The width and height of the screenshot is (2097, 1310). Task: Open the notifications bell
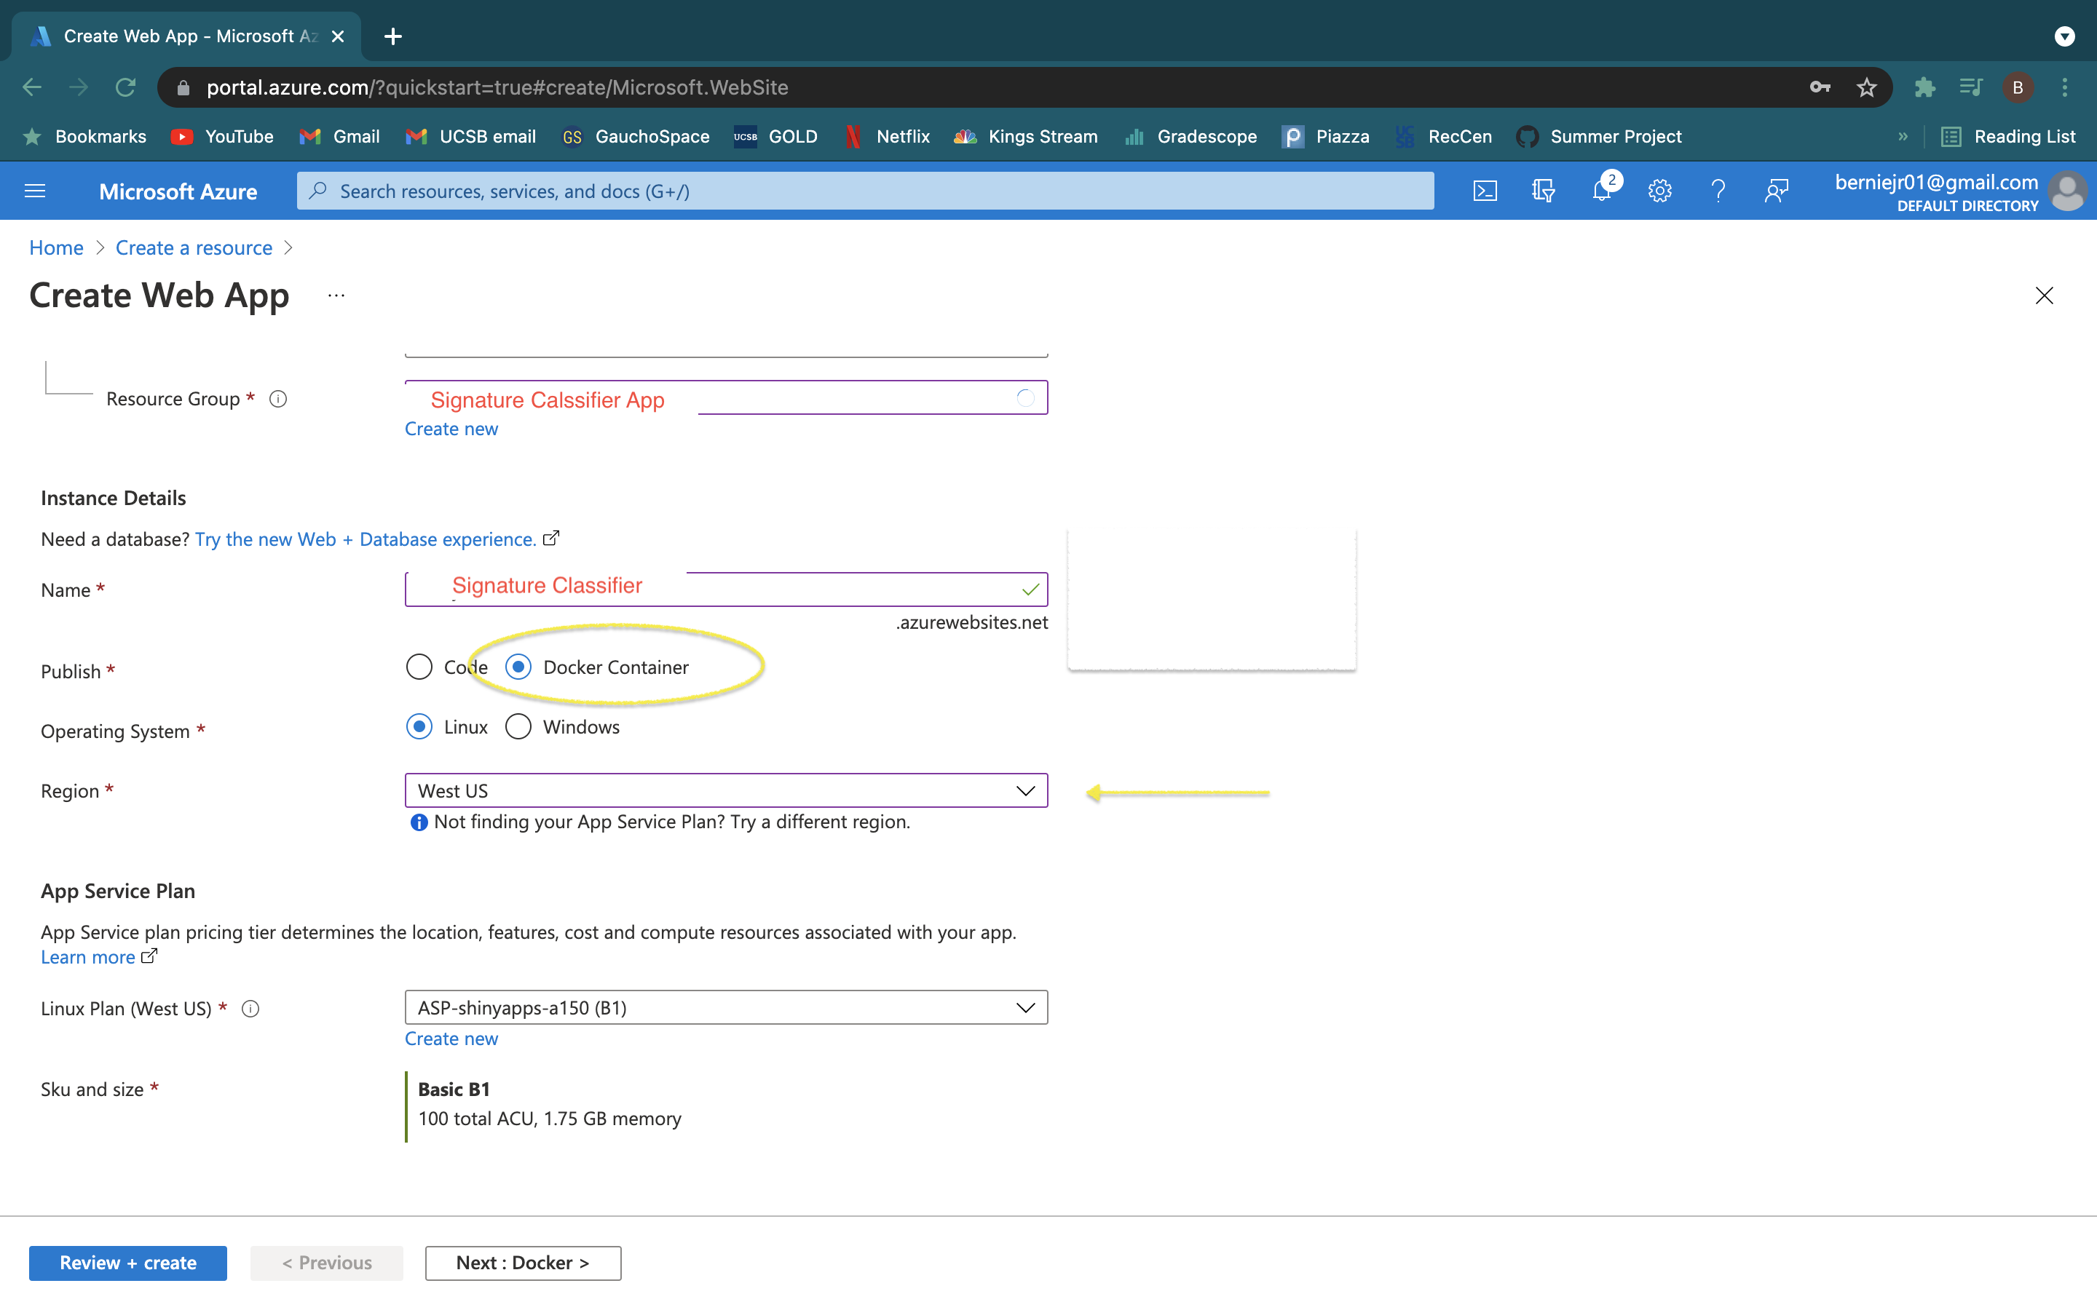coord(1601,191)
